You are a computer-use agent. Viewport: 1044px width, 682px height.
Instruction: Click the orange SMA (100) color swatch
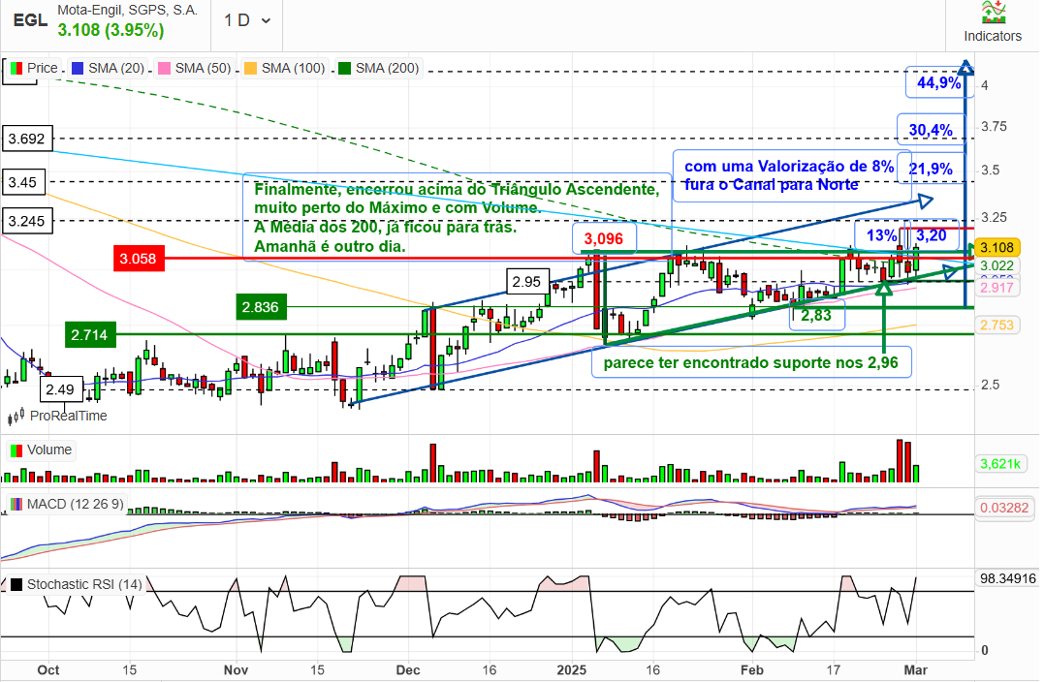click(250, 68)
